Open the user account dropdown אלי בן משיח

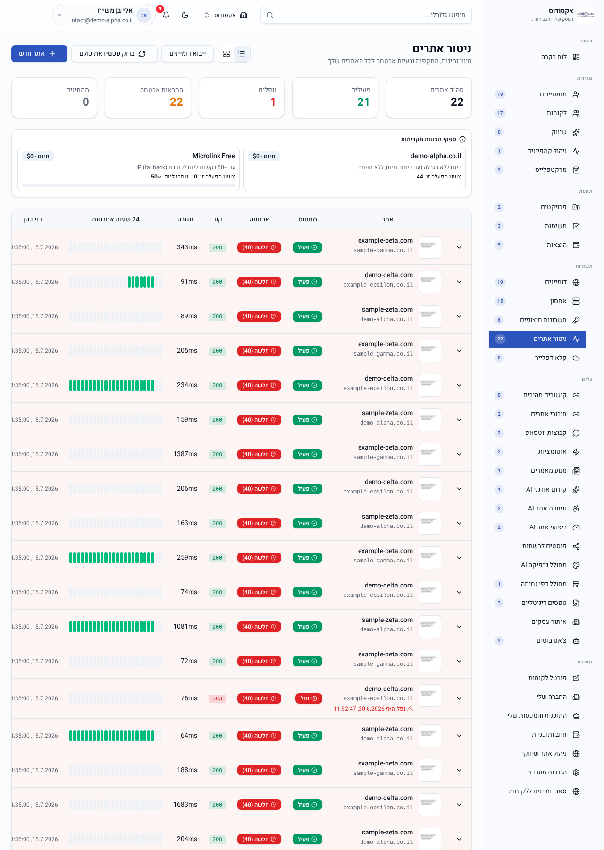[x=104, y=15]
